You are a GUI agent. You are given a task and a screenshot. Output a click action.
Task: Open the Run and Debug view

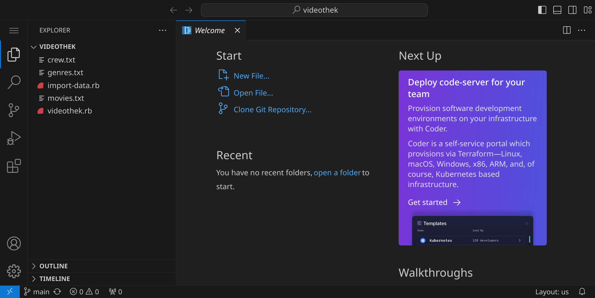[14, 138]
